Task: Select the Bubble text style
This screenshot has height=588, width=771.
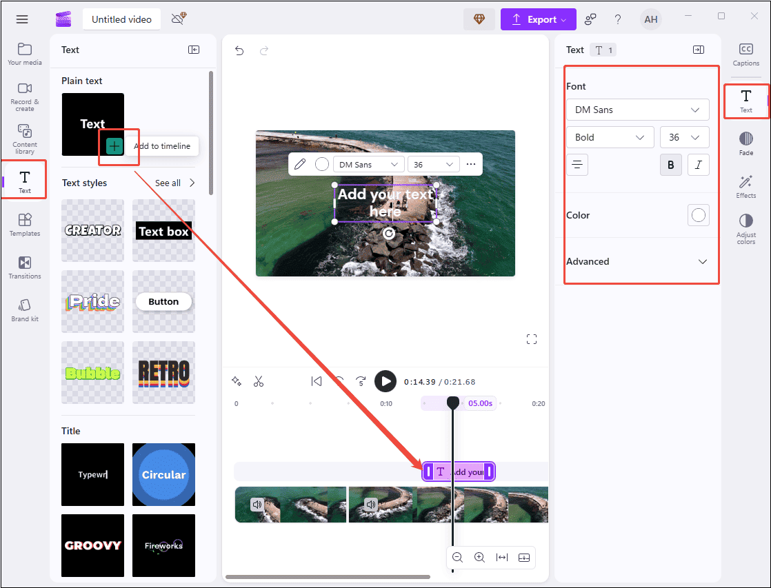Action: pyautogui.click(x=93, y=373)
